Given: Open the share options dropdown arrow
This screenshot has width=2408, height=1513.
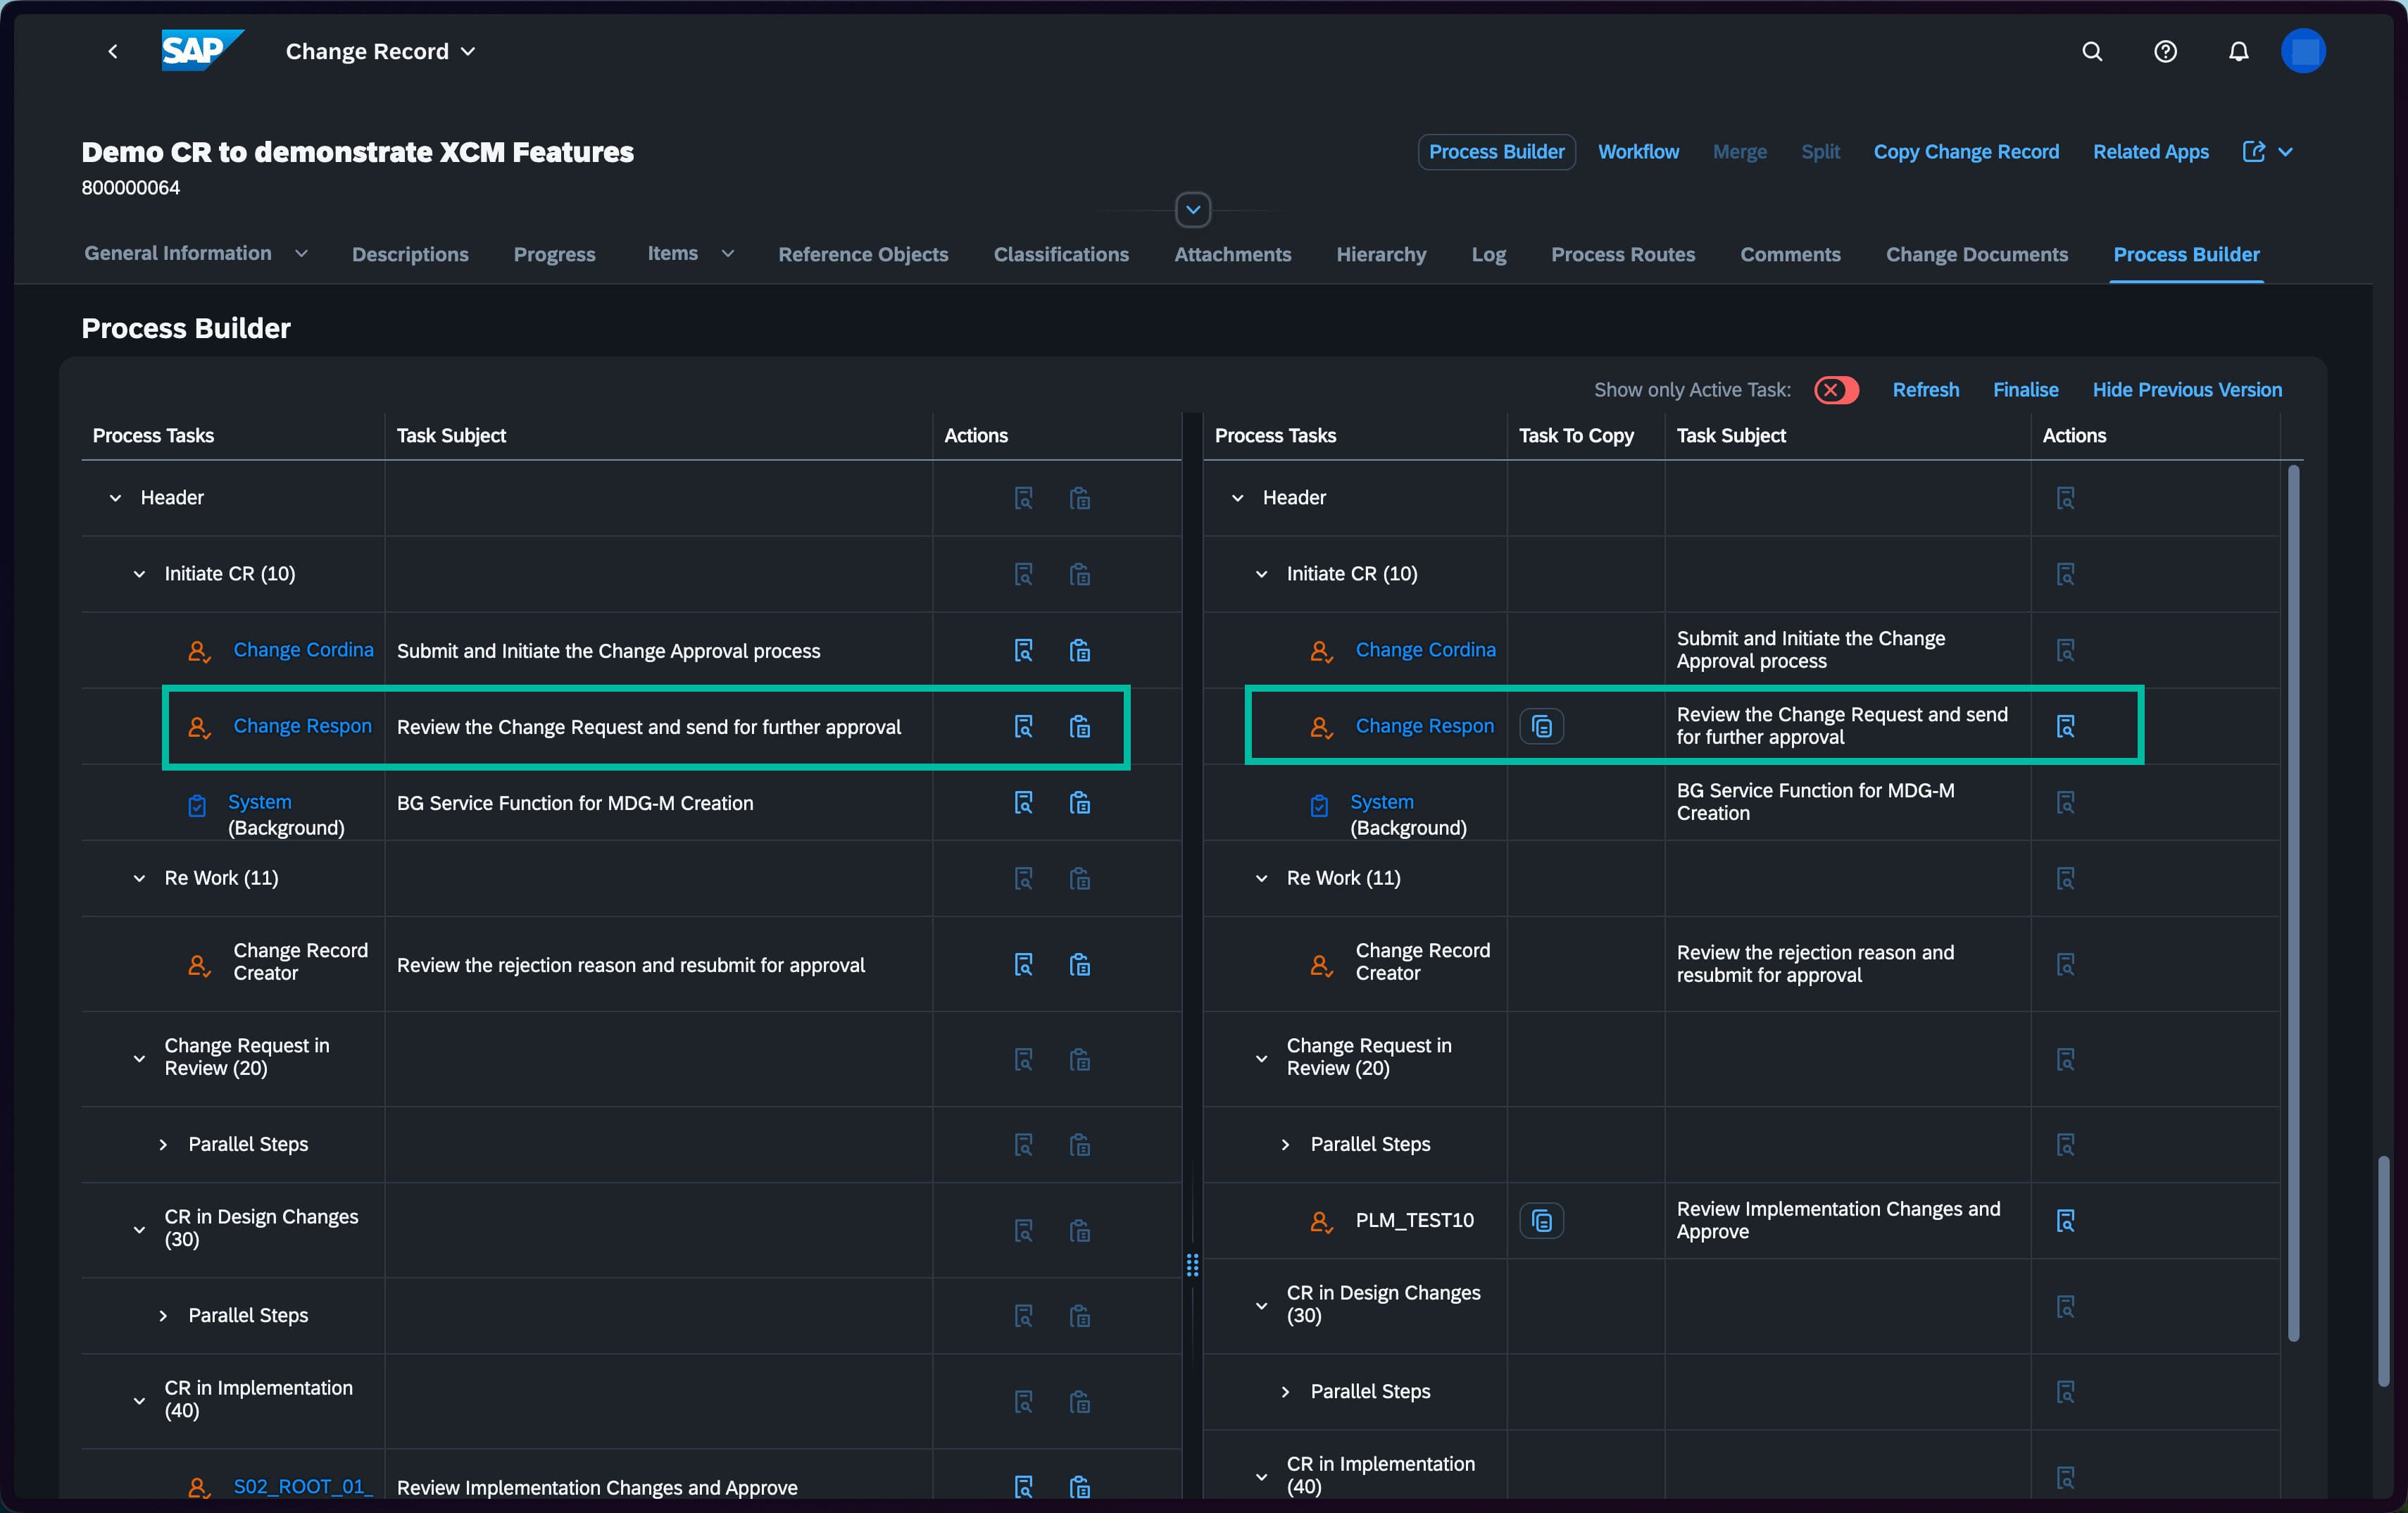Looking at the screenshot, I should [2285, 151].
